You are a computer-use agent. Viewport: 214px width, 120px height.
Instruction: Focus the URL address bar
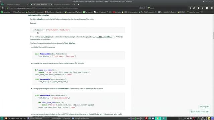(x=74, y=8)
